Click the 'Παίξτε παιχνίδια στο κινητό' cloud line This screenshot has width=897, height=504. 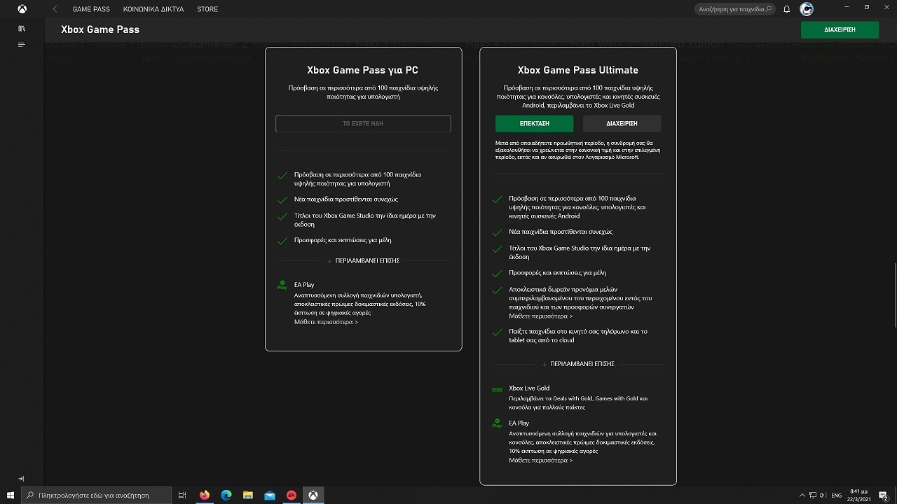(x=578, y=336)
